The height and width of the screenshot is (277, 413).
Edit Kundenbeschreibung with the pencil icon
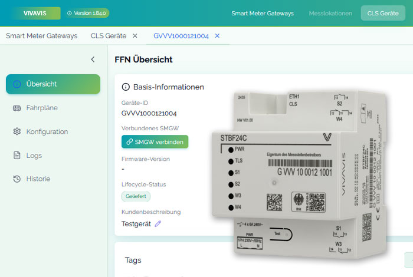coord(158,224)
